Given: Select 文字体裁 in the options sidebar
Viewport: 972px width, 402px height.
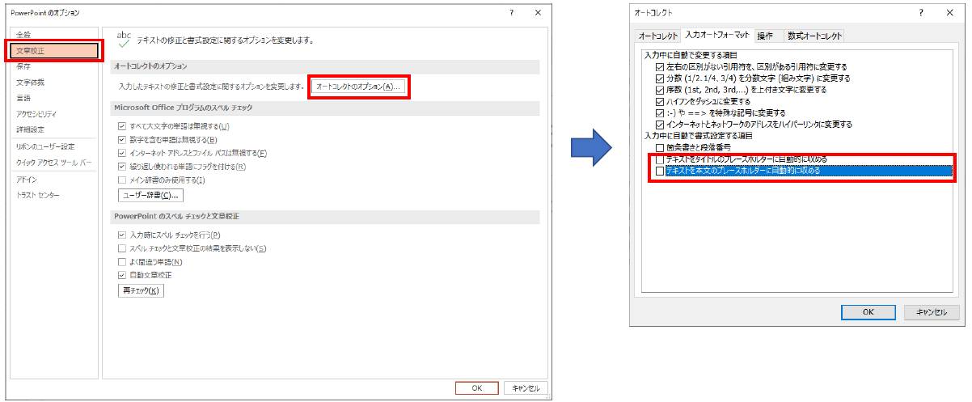Looking at the screenshot, I should point(30,83).
